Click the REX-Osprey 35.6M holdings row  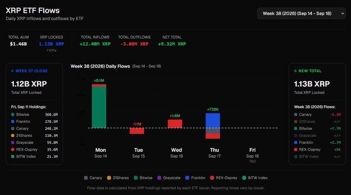pyautogui.click(x=34, y=150)
